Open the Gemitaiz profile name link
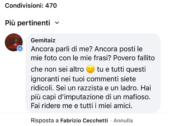The image size is (184, 126). tap(43, 40)
